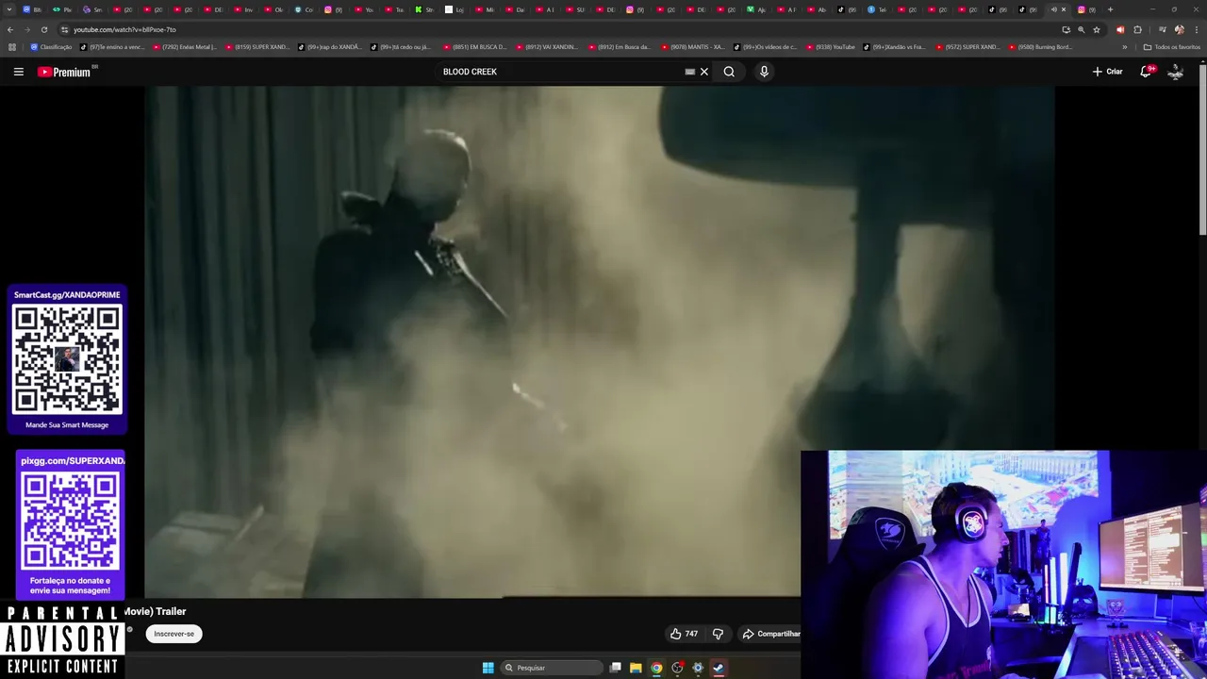
Task: Open Windows Start menu
Action: coord(488,668)
